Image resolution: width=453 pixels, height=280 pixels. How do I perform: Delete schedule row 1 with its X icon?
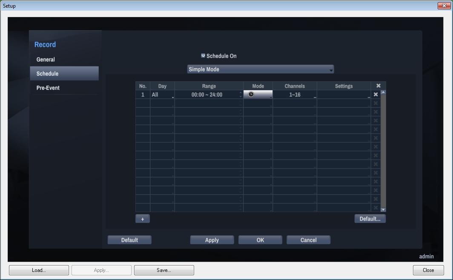[376, 94]
